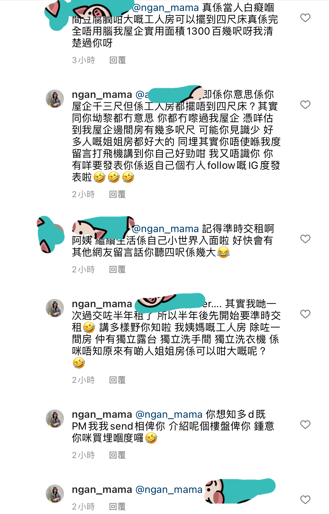Screen dimensions: 329x514
Task: Like the comment mentioning 記得準時交租
Action: [305, 239]
